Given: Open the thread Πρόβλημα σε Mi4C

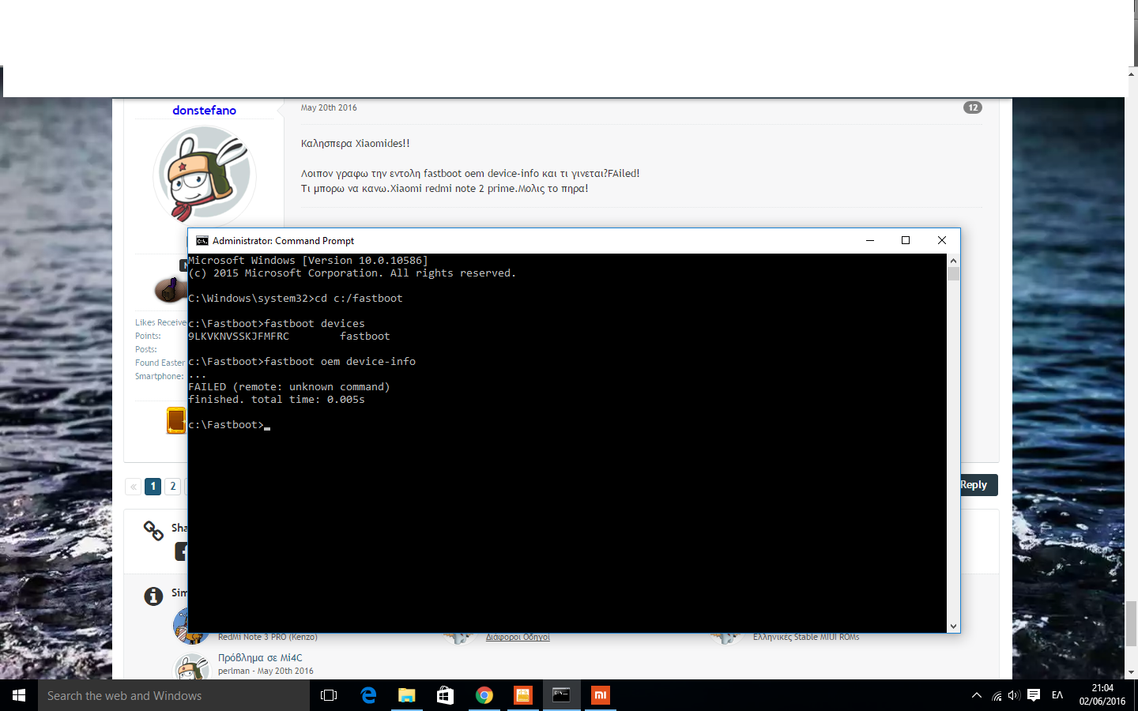Looking at the screenshot, I should 260,657.
